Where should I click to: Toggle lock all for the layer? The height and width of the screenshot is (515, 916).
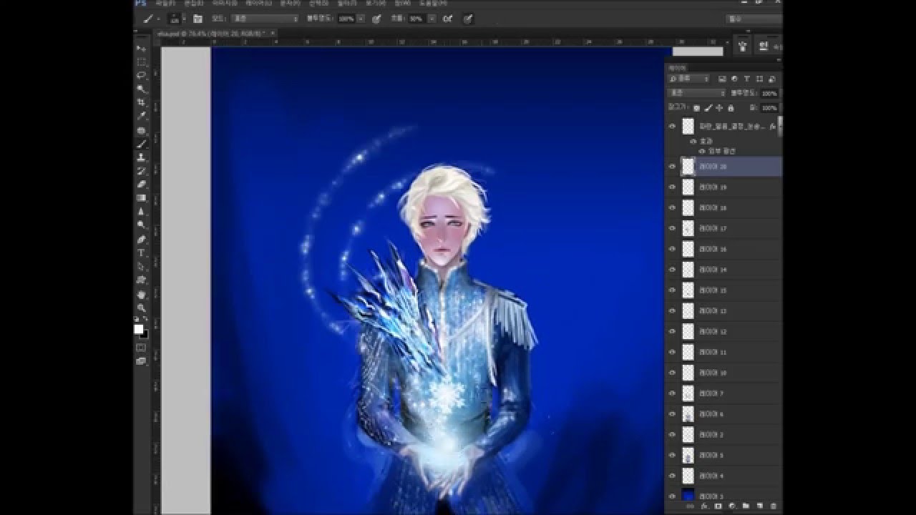[x=731, y=108]
